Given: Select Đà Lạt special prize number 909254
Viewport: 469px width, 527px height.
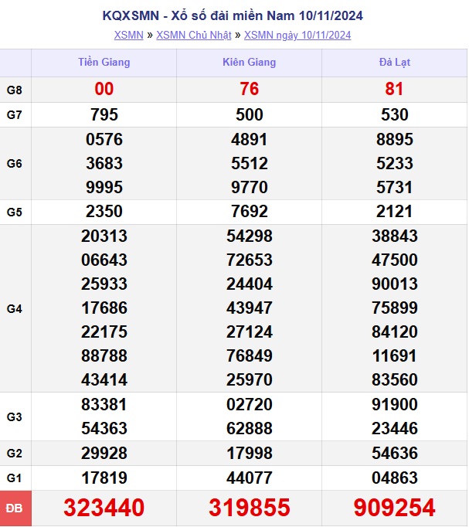Looking at the screenshot, I should [394, 508].
